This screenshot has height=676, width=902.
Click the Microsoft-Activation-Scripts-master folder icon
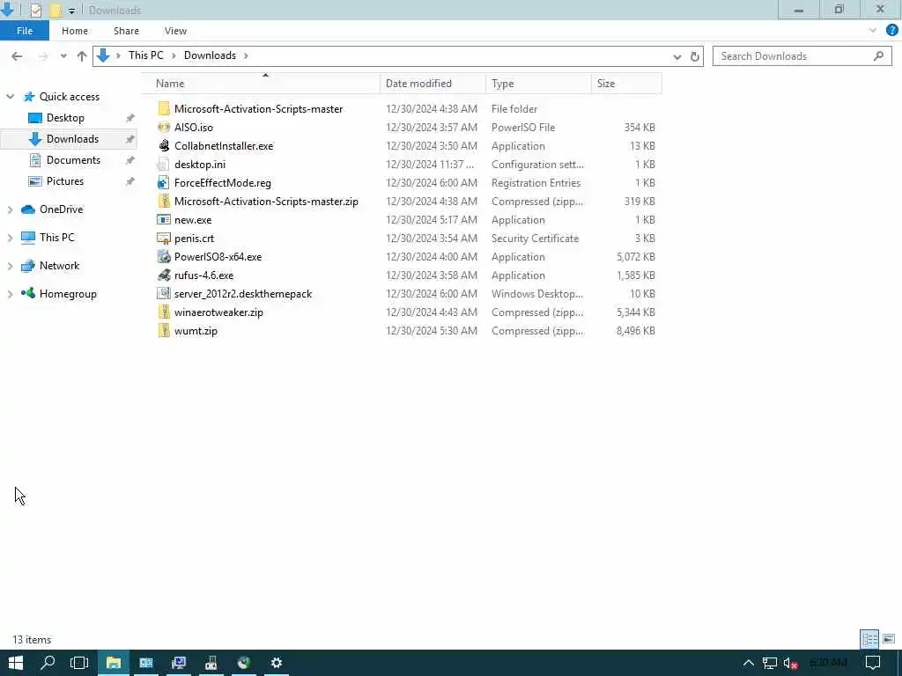[164, 108]
